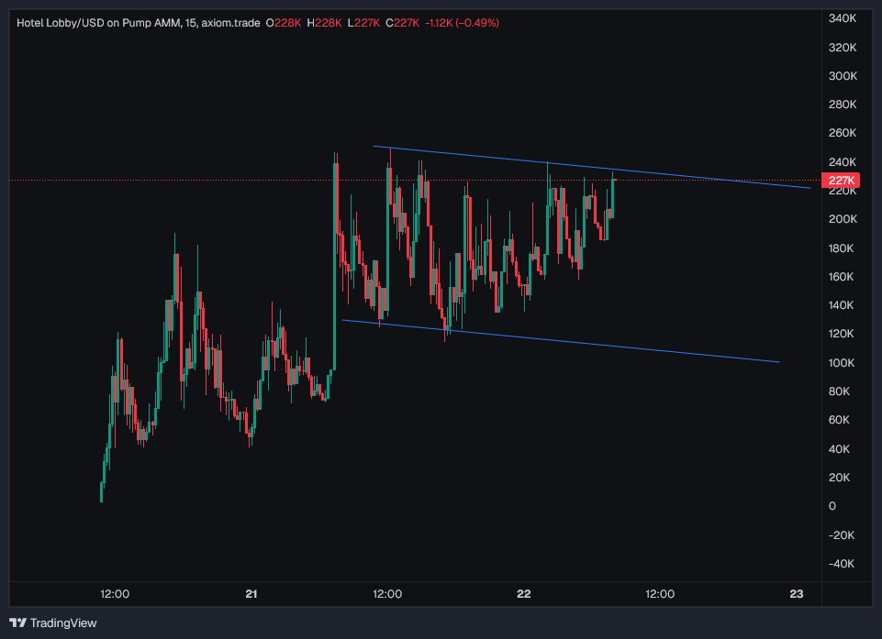
Task: Click the L227K low value in header
Action: pos(363,23)
